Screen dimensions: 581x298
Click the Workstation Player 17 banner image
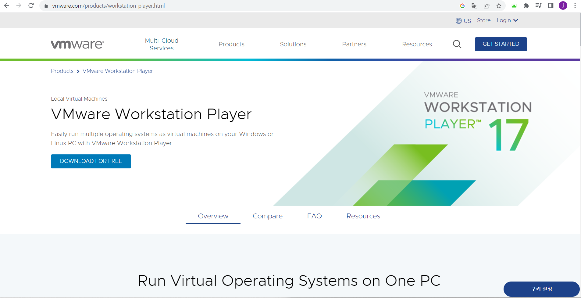(x=427, y=133)
